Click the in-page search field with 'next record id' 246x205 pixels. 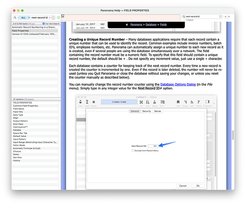(x=202, y=16)
